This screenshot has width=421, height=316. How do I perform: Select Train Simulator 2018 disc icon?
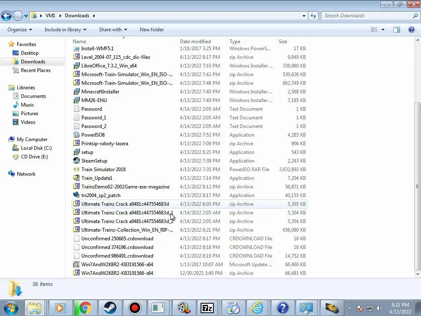pyautogui.click(x=76, y=169)
